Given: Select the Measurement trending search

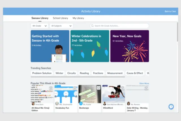Looking at the screenshot, I should click(115, 73).
